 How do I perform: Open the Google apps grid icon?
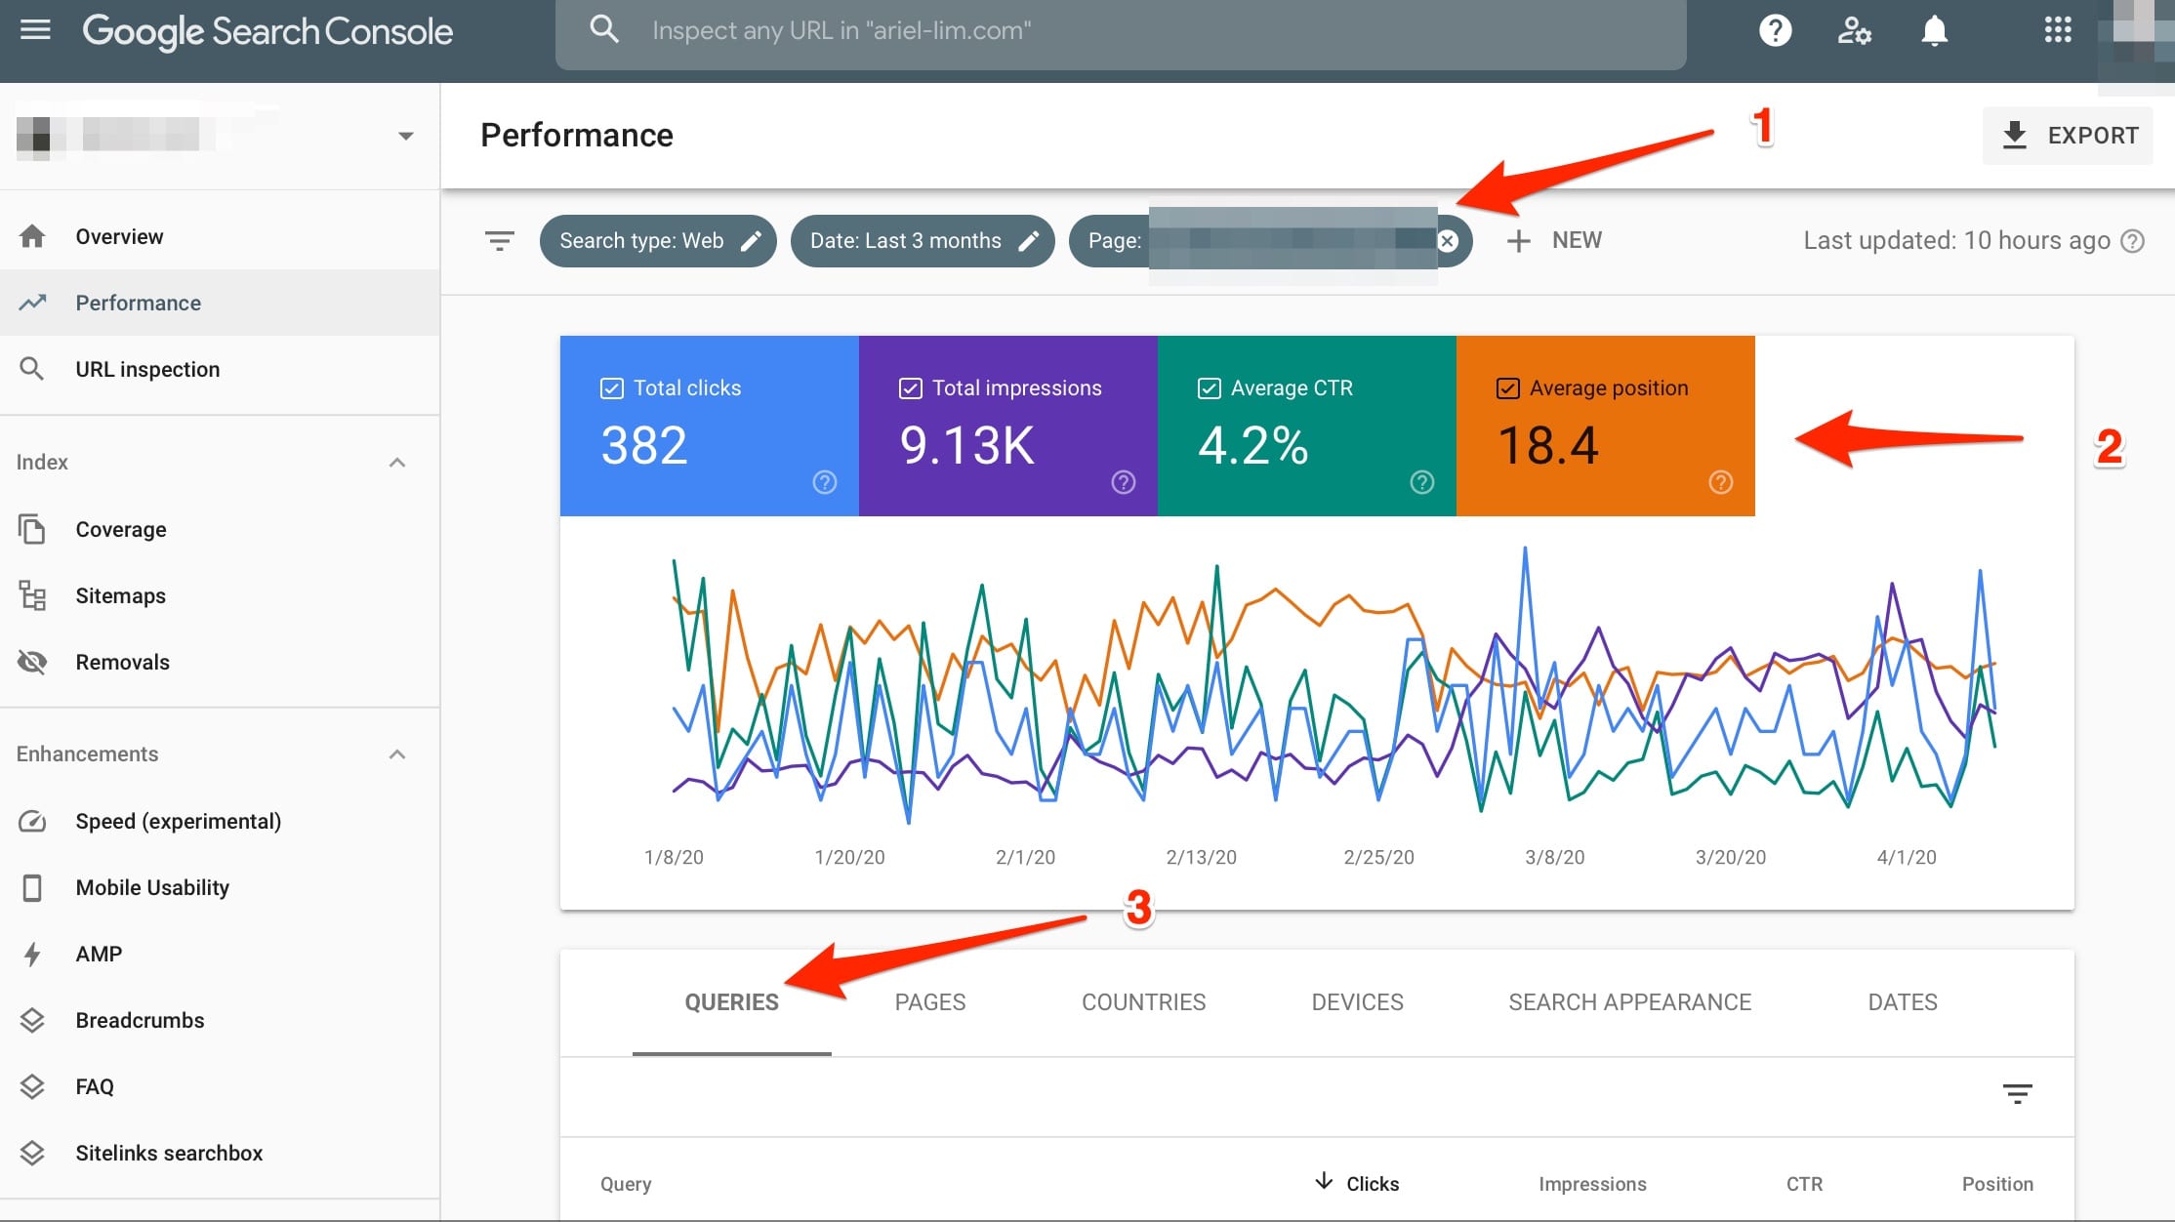2059,30
